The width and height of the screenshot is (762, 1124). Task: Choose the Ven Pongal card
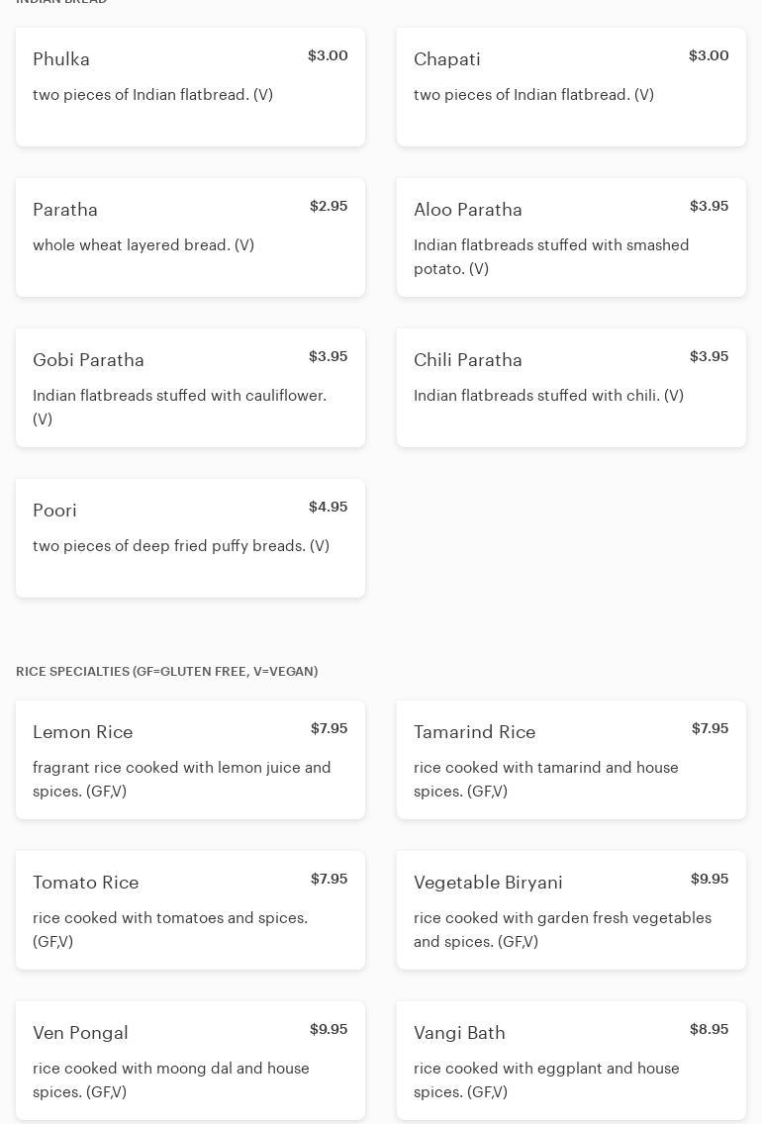[190, 1061]
